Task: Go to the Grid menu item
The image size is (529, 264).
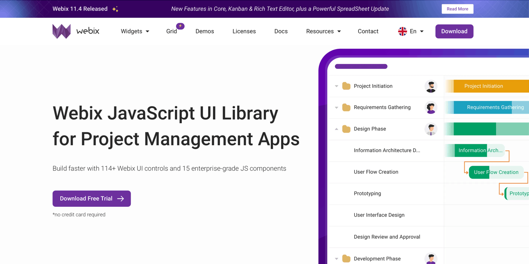Action: coord(172,32)
